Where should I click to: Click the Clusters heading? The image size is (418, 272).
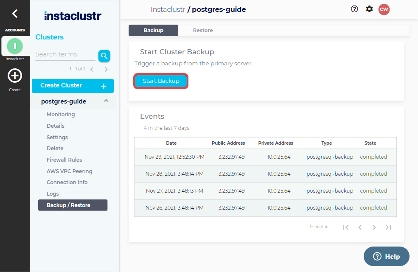coord(49,37)
